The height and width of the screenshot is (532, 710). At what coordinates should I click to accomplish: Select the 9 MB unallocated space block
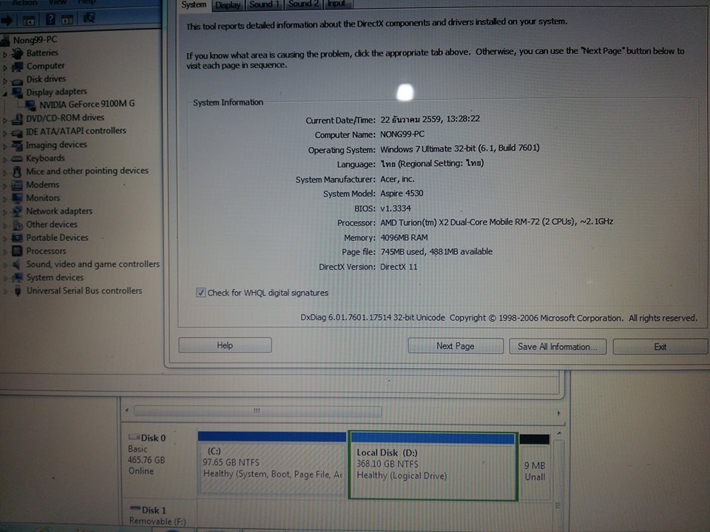tap(535, 466)
